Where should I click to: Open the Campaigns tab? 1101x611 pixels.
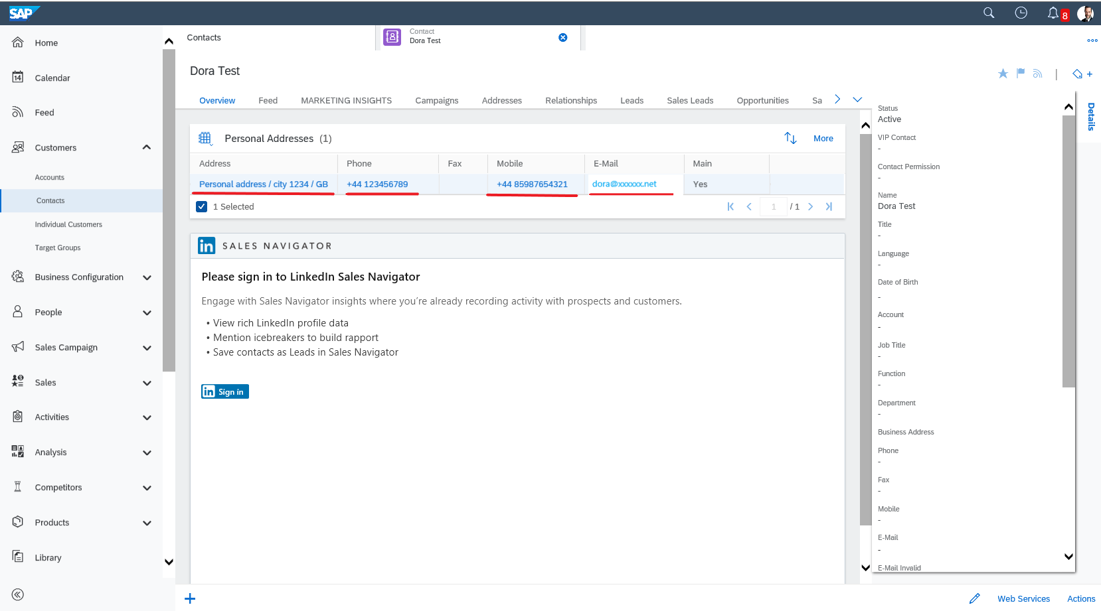[437, 100]
